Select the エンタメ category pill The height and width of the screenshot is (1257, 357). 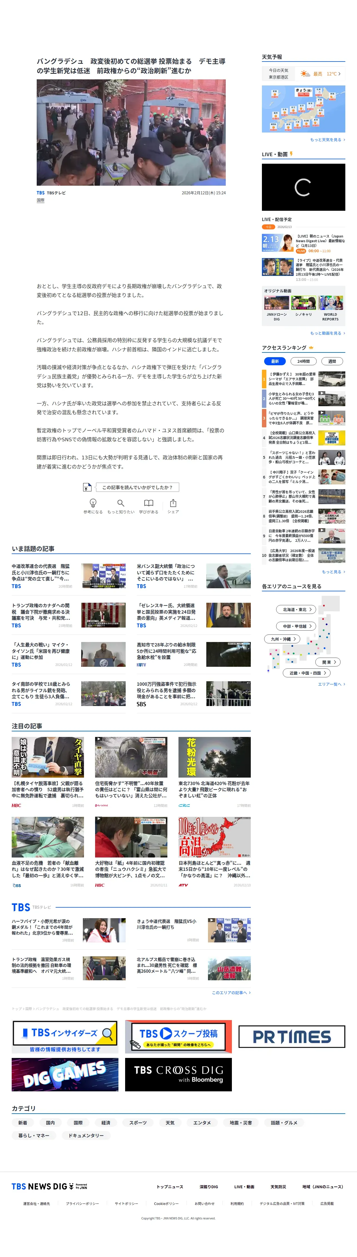point(202,1123)
